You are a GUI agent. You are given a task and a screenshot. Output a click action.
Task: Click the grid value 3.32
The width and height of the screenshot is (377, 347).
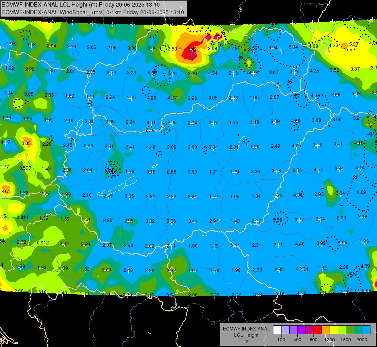(150, 221)
